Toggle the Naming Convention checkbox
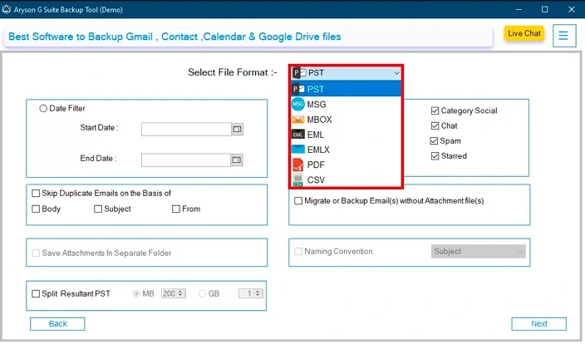This screenshot has height=344, width=585. click(298, 252)
